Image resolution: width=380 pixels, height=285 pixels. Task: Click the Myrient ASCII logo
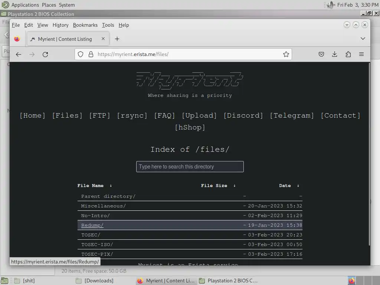click(x=190, y=81)
